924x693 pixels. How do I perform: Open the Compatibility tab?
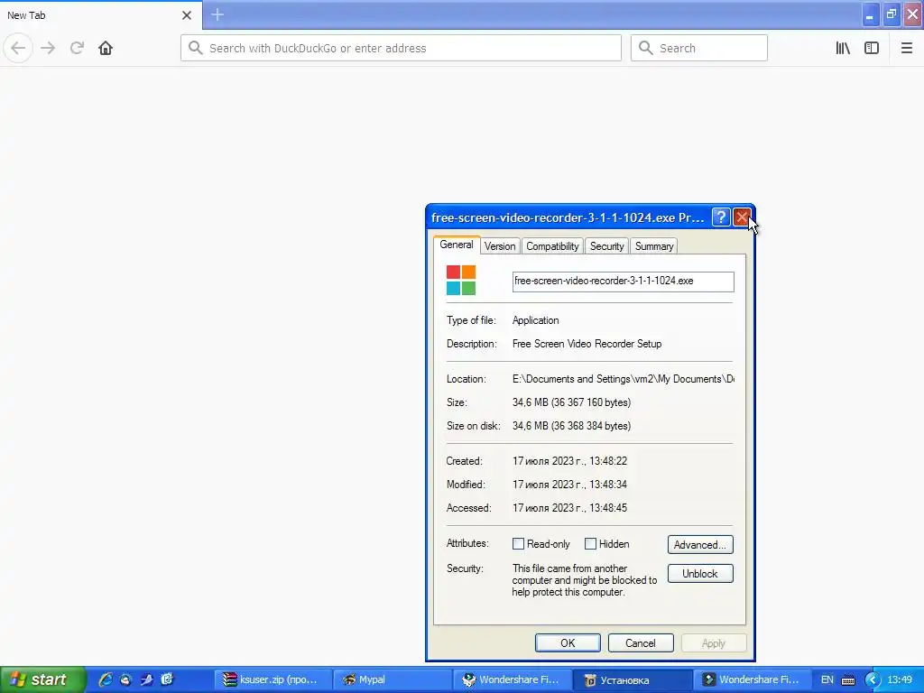click(552, 246)
